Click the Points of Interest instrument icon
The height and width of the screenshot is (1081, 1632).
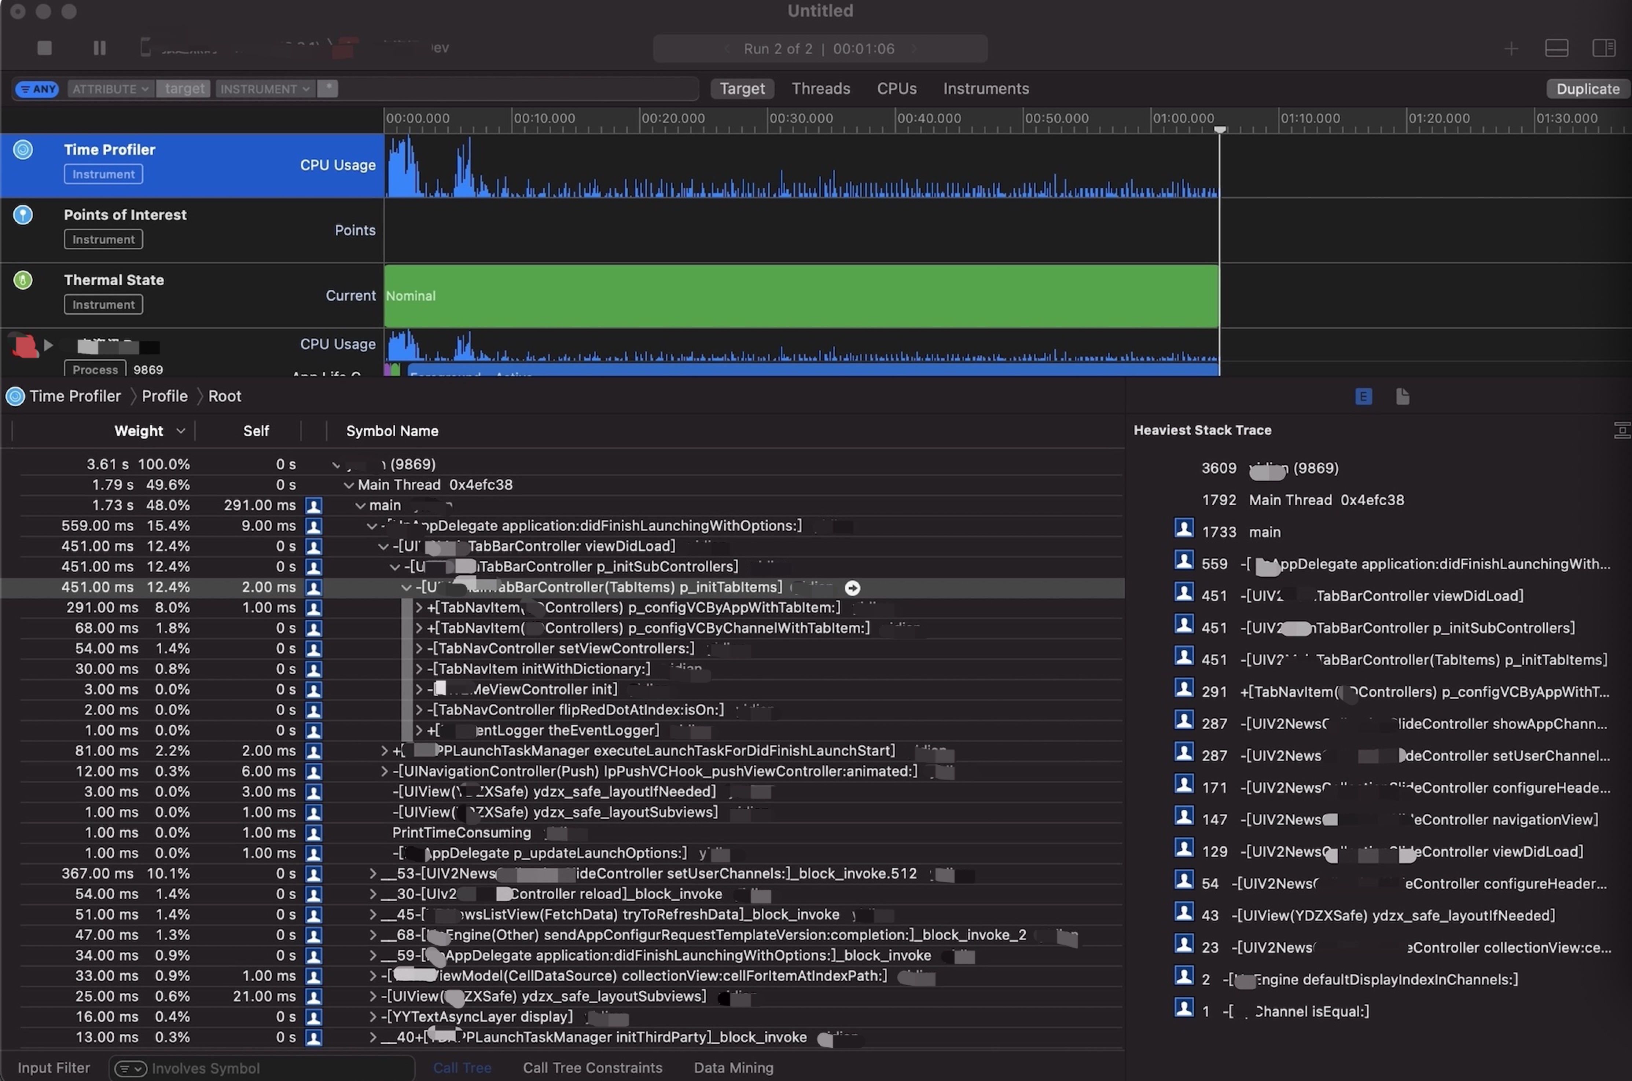23,215
